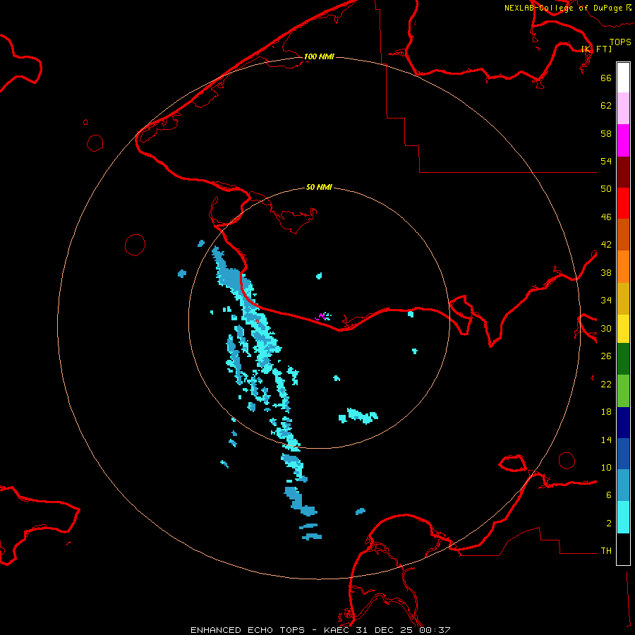Click the 38 legend value

pos(606,272)
